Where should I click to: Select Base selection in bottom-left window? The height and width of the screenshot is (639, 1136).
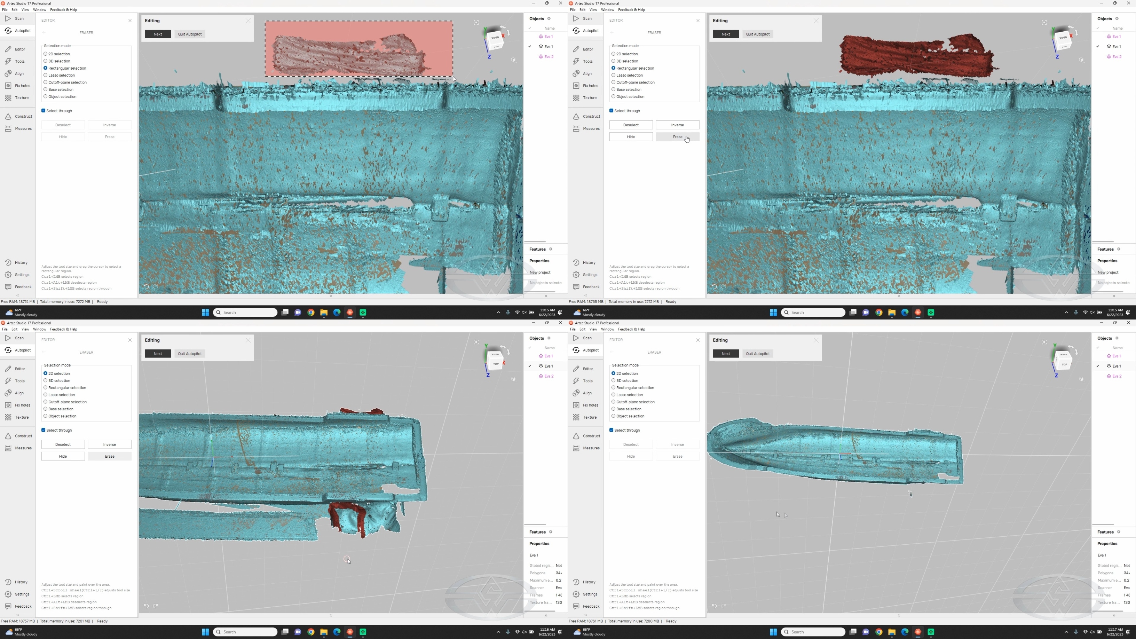pyautogui.click(x=58, y=409)
